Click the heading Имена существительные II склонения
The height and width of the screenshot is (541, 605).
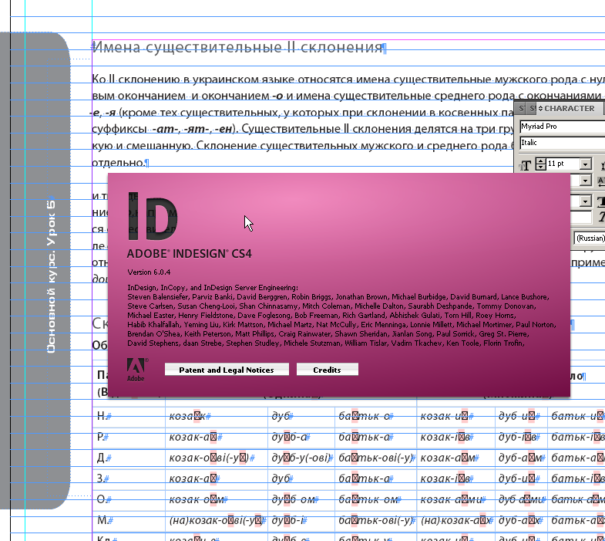237,47
